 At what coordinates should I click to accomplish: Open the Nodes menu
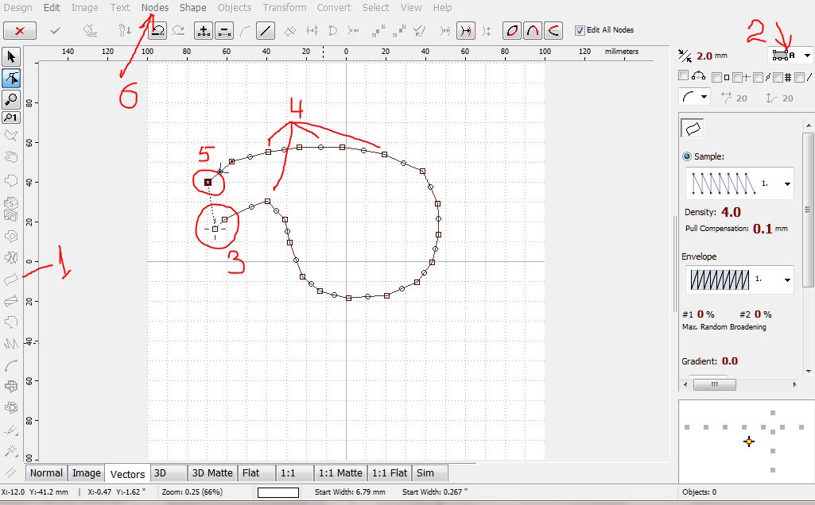pos(155,8)
